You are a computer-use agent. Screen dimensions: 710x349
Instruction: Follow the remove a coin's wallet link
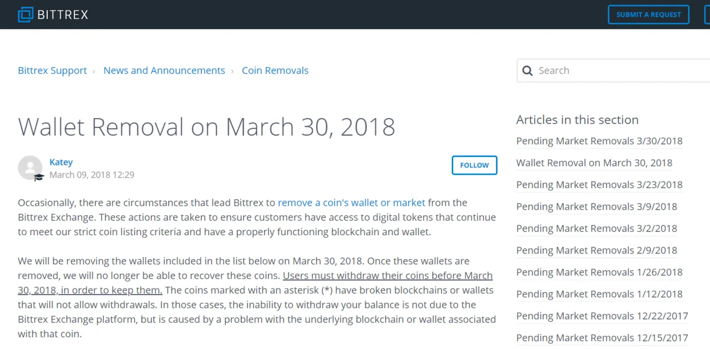click(x=352, y=203)
